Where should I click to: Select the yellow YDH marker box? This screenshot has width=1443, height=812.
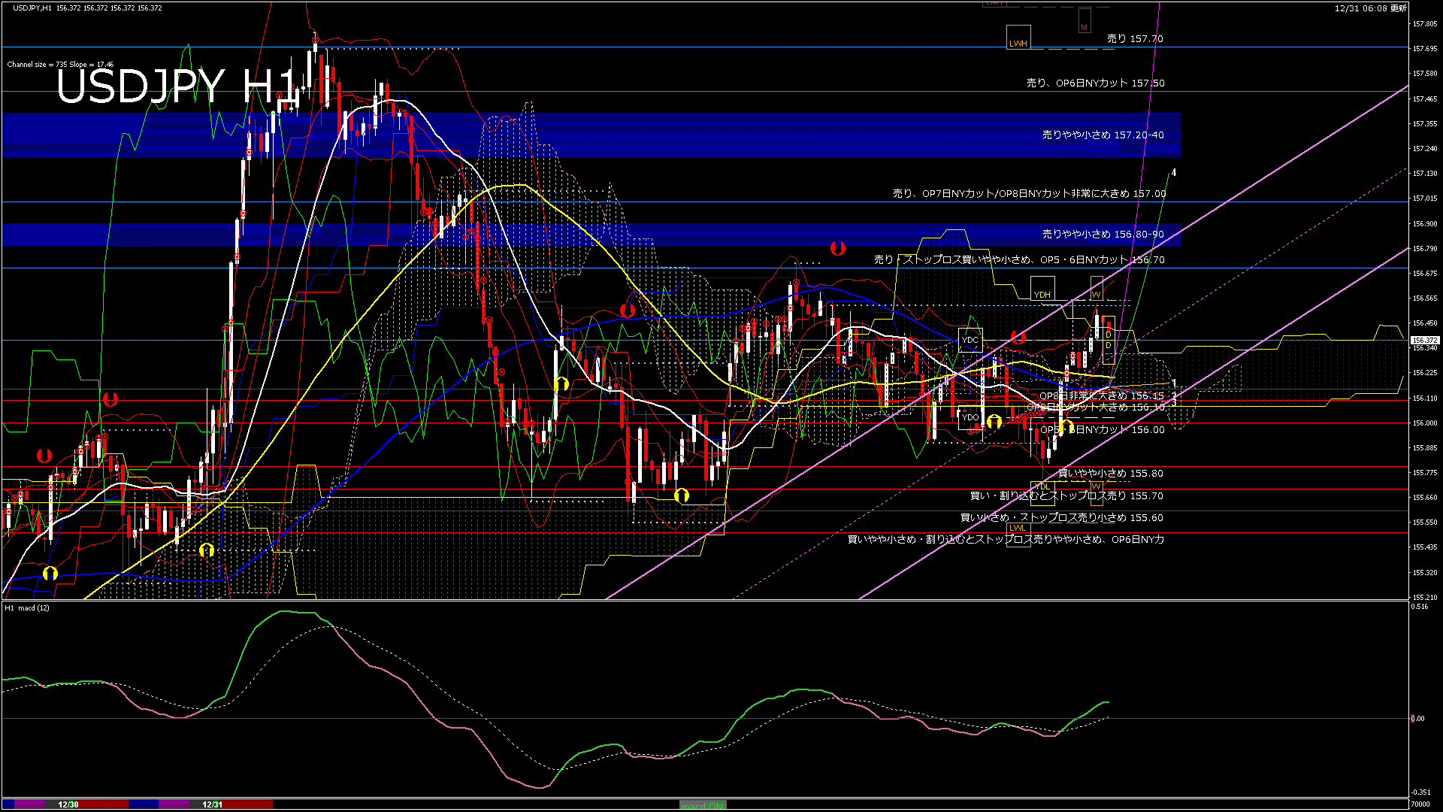[1042, 289]
